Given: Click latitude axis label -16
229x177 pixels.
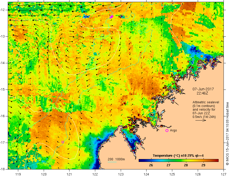Looking at the screenshot, I should tap(3, 116).
